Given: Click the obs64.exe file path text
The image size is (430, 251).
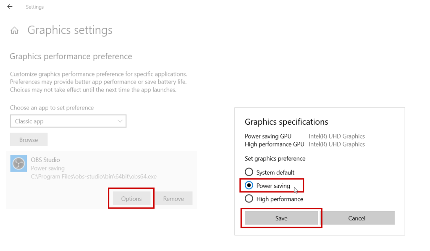Looking at the screenshot, I should [x=94, y=177].
